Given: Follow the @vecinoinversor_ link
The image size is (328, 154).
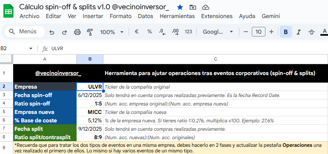Looking at the screenshot, I should click(58, 73).
